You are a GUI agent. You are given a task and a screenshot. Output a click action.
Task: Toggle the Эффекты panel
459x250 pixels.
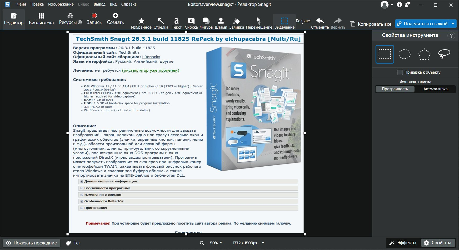tap(403, 243)
